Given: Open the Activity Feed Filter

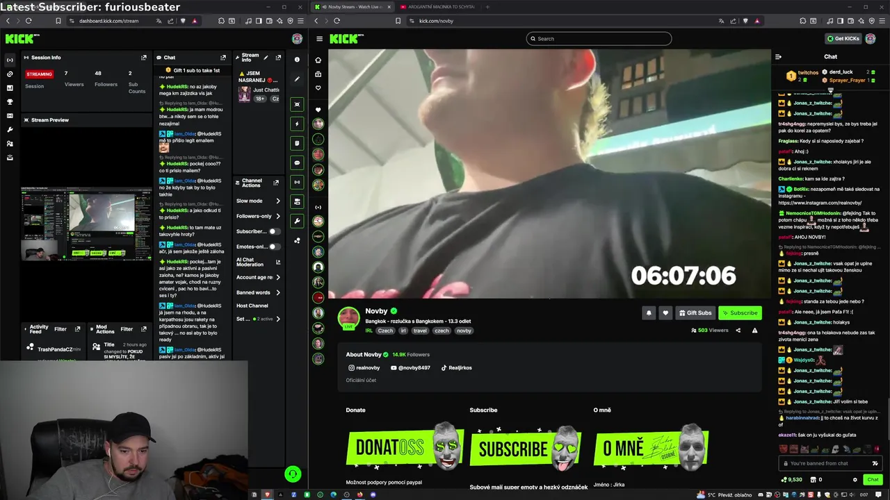Looking at the screenshot, I should tap(60, 329).
